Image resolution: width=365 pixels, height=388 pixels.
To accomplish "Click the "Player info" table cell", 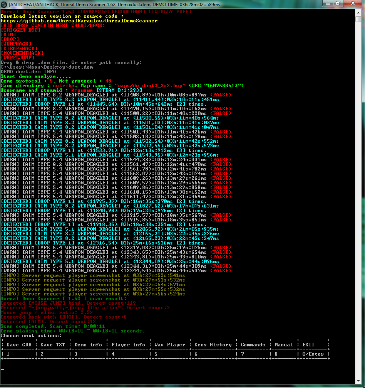I will 128,345.
